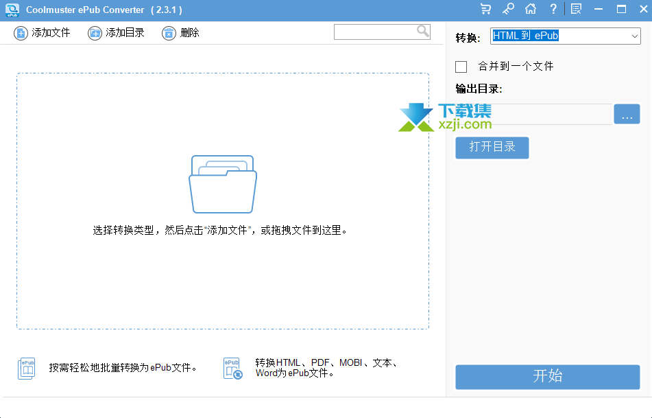
Task: Click the batch ePub book icon
Action: 26,369
